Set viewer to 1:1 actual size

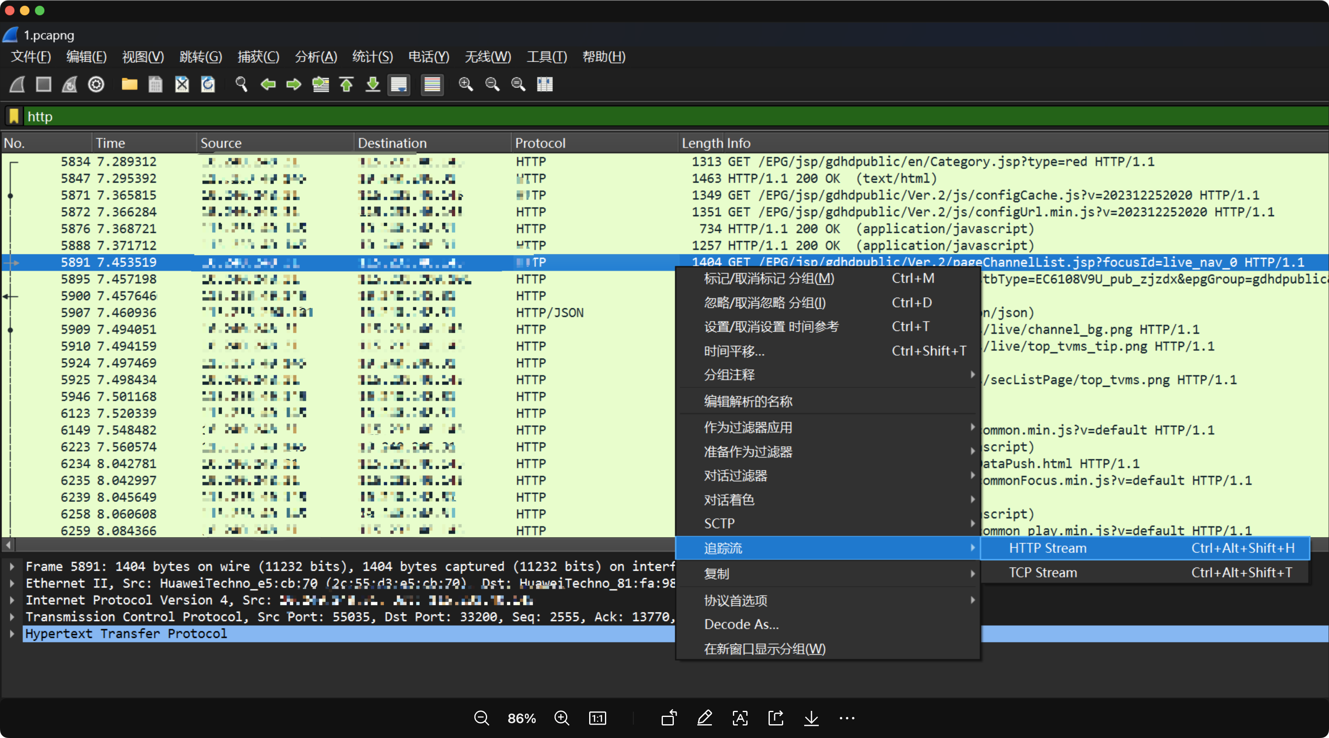(597, 718)
